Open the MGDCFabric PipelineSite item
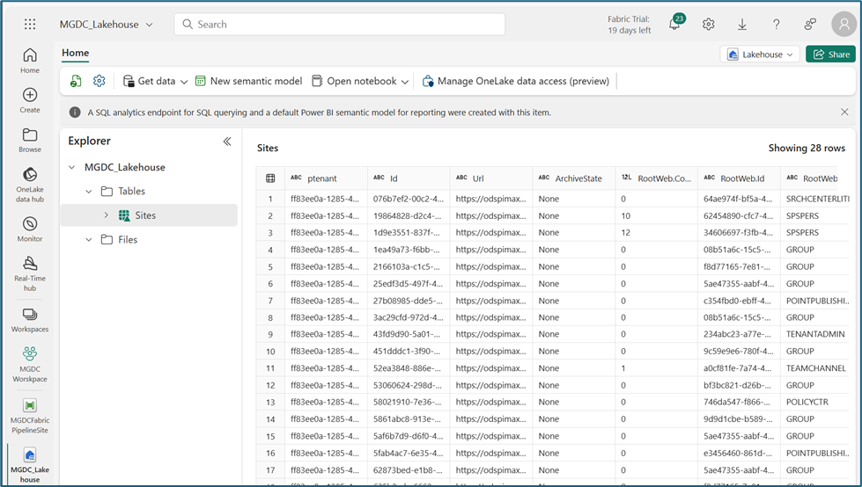This screenshot has height=487, width=862. coord(30,416)
